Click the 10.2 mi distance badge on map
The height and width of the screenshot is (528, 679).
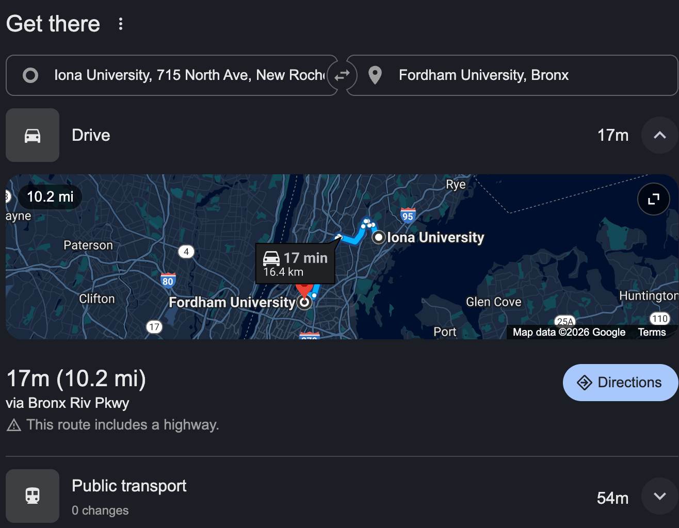[50, 197]
